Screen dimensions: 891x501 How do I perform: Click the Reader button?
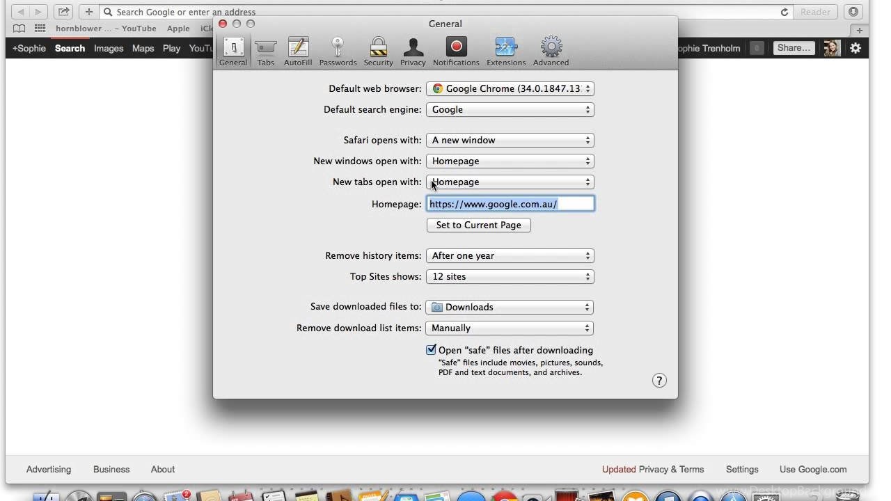pos(815,12)
